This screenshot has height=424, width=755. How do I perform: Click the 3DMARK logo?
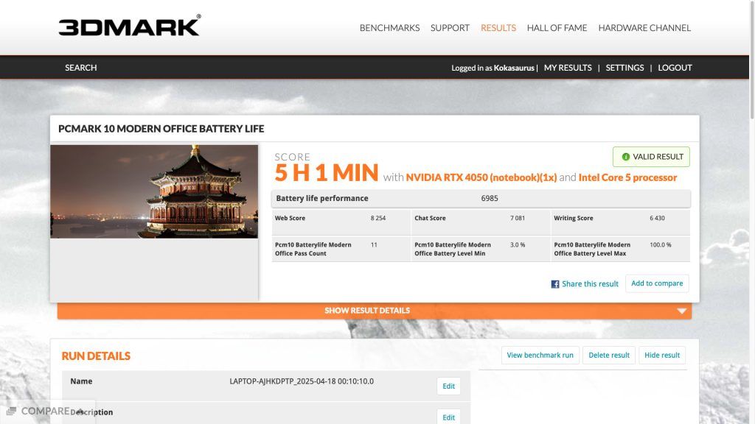coord(130,26)
